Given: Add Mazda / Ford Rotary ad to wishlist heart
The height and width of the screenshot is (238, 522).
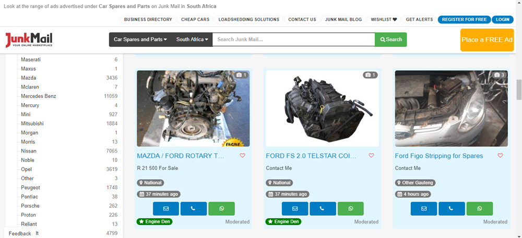Looking at the screenshot, I should tap(242, 155).
